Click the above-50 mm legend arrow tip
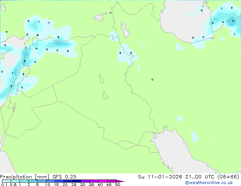 pyautogui.click(x=121, y=181)
